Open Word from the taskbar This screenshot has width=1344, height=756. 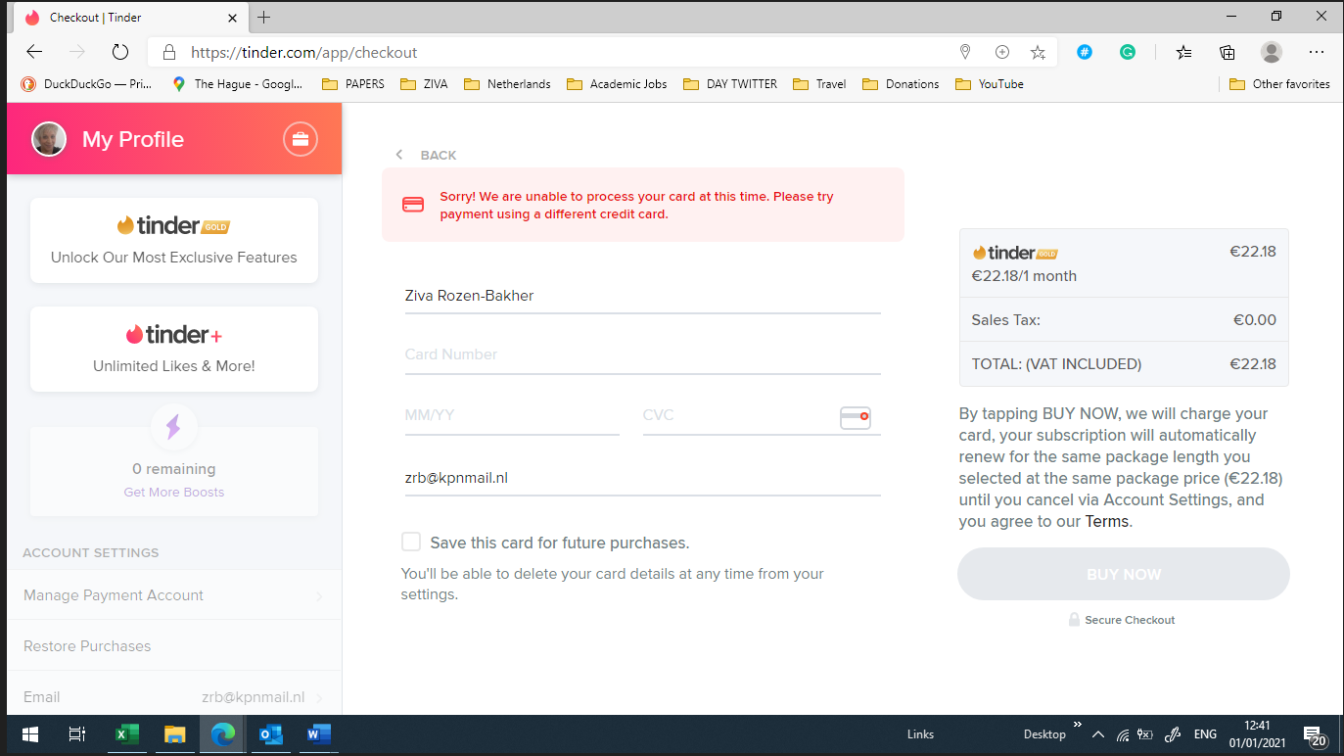coord(318,733)
